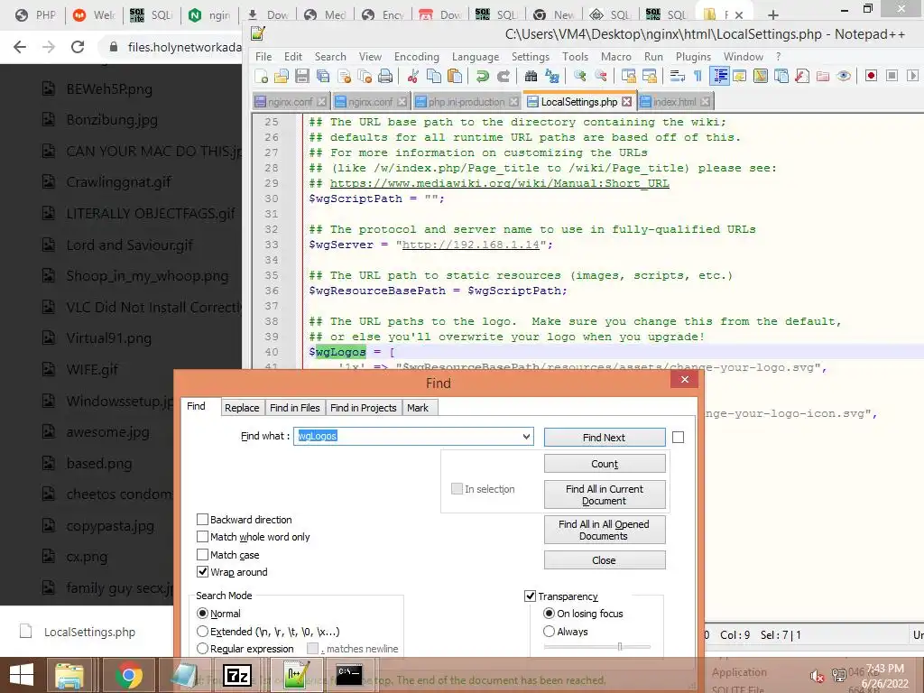Click the Redo toolbar icon

[504, 76]
